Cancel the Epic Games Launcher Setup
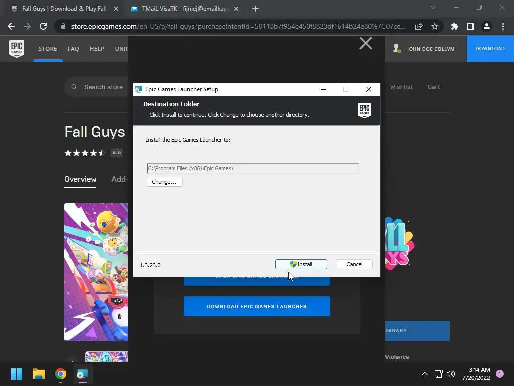This screenshot has width=514, height=386. click(x=354, y=264)
